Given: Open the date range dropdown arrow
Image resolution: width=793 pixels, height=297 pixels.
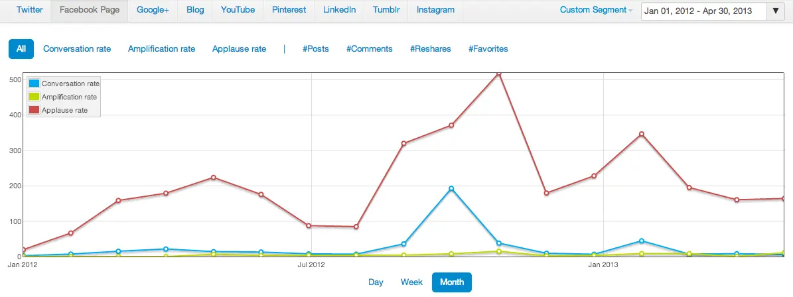Looking at the screenshot, I should [x=775, y=11].
